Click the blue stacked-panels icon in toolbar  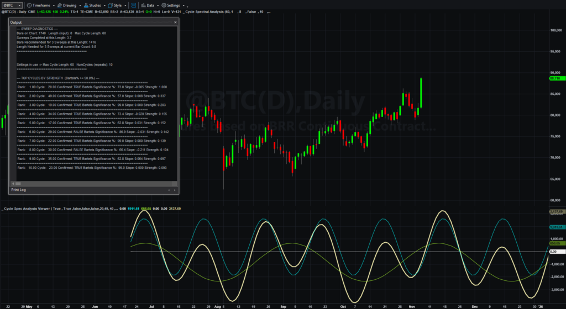(x=134, y=6)
